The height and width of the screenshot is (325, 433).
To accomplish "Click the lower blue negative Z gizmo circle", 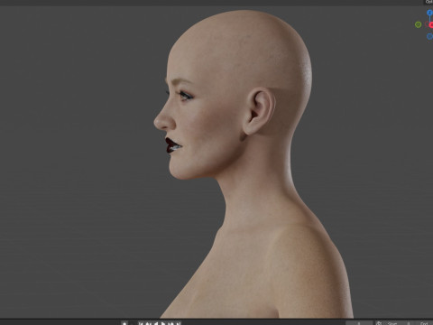I will coord(429,36).
